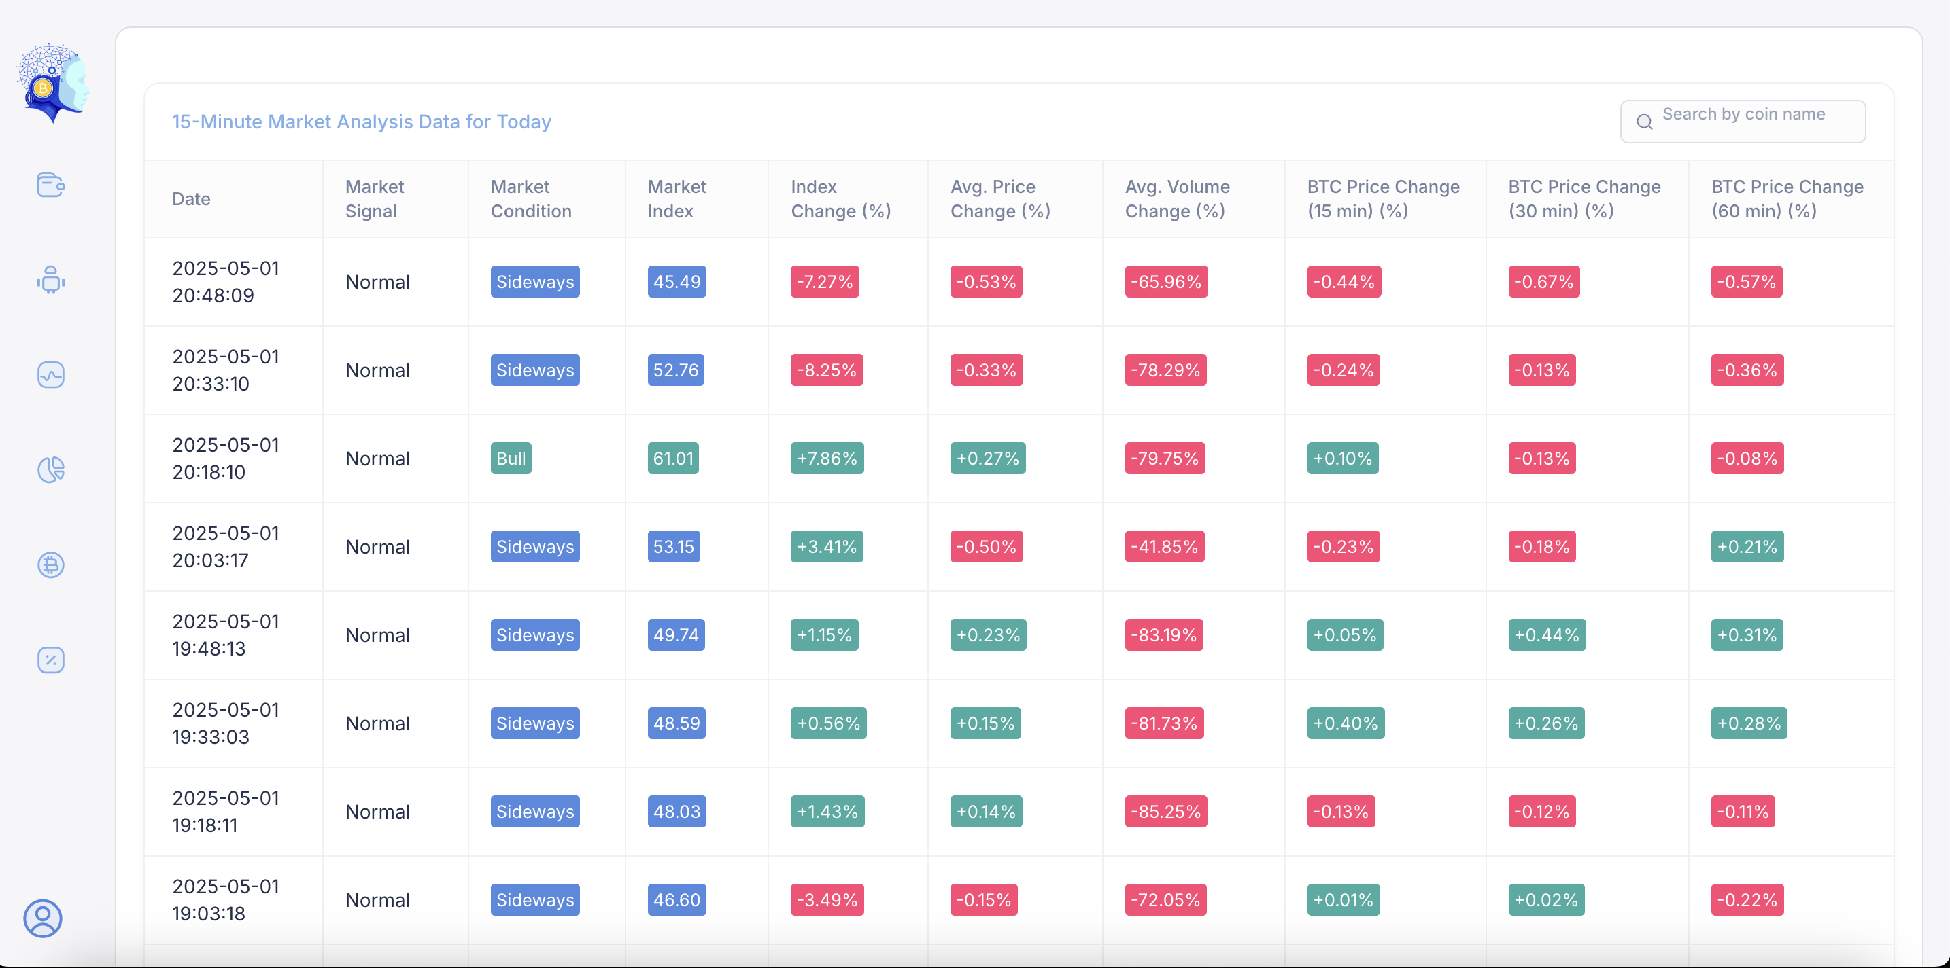Open the wallet sidebar icon
The width and height of the screenshot is (1950, 968).
[51, 185]
